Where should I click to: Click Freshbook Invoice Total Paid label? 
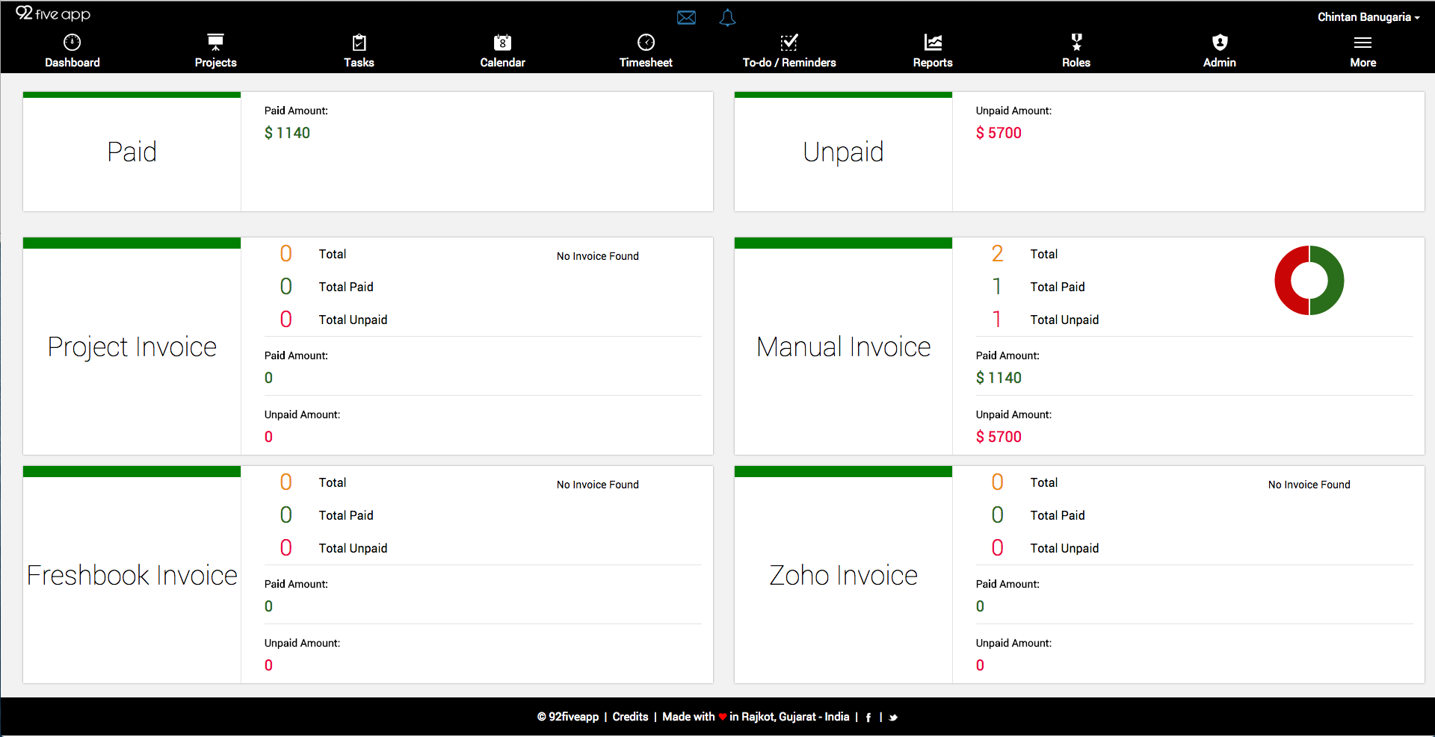[x=345, y=515]
